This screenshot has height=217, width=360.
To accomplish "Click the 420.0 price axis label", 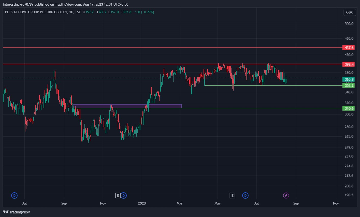I will [x=349, y=55].
